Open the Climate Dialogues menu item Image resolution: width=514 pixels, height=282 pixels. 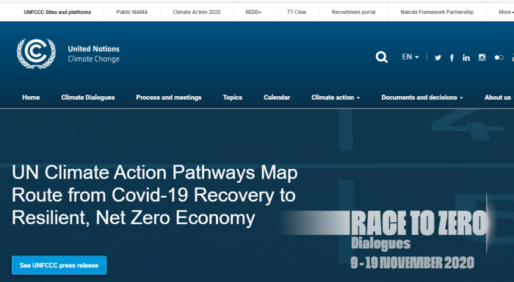[x=88, y=98]
